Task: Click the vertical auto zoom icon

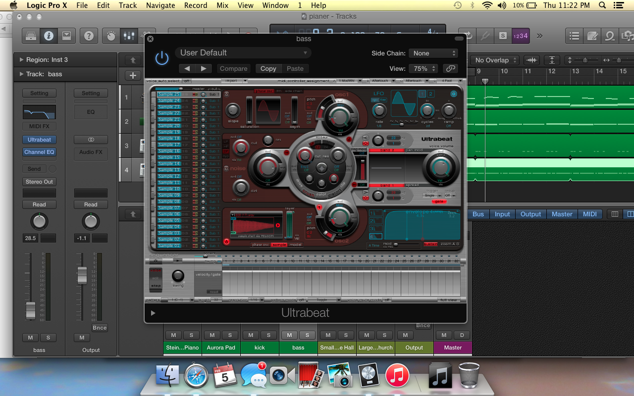Action: coord(552,60)
